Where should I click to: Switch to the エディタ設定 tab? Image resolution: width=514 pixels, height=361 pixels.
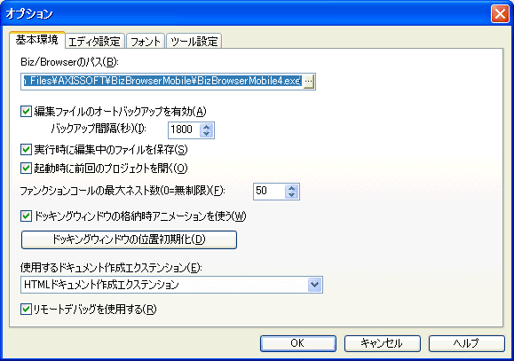(x=94, y=42)
